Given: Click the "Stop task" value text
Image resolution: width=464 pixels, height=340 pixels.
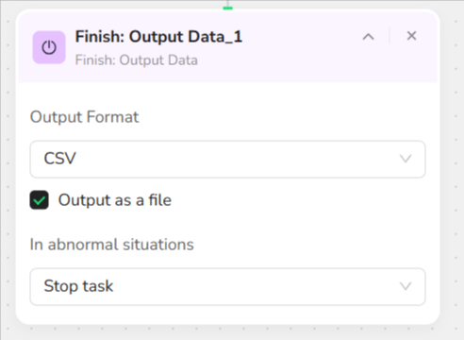Looking at the screenshot, I should point(78,286).
